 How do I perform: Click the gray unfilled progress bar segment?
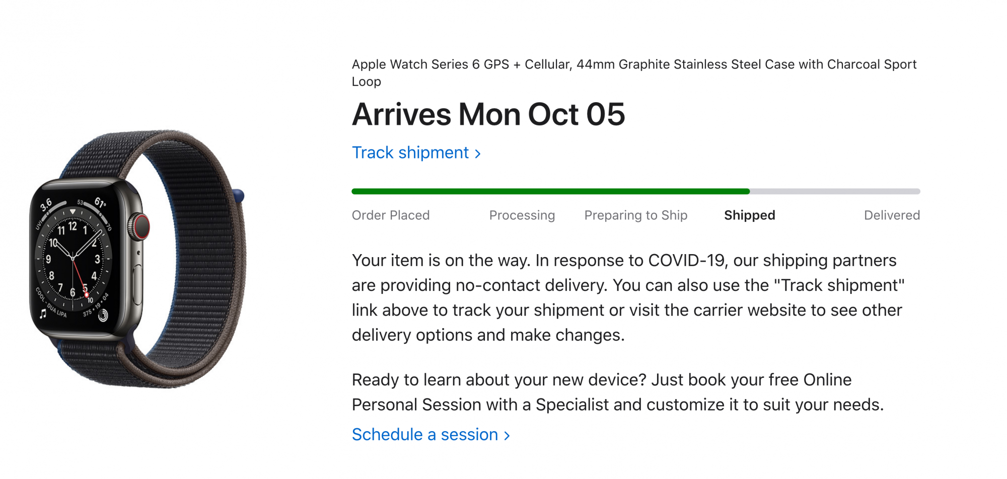tap(835, 191)
